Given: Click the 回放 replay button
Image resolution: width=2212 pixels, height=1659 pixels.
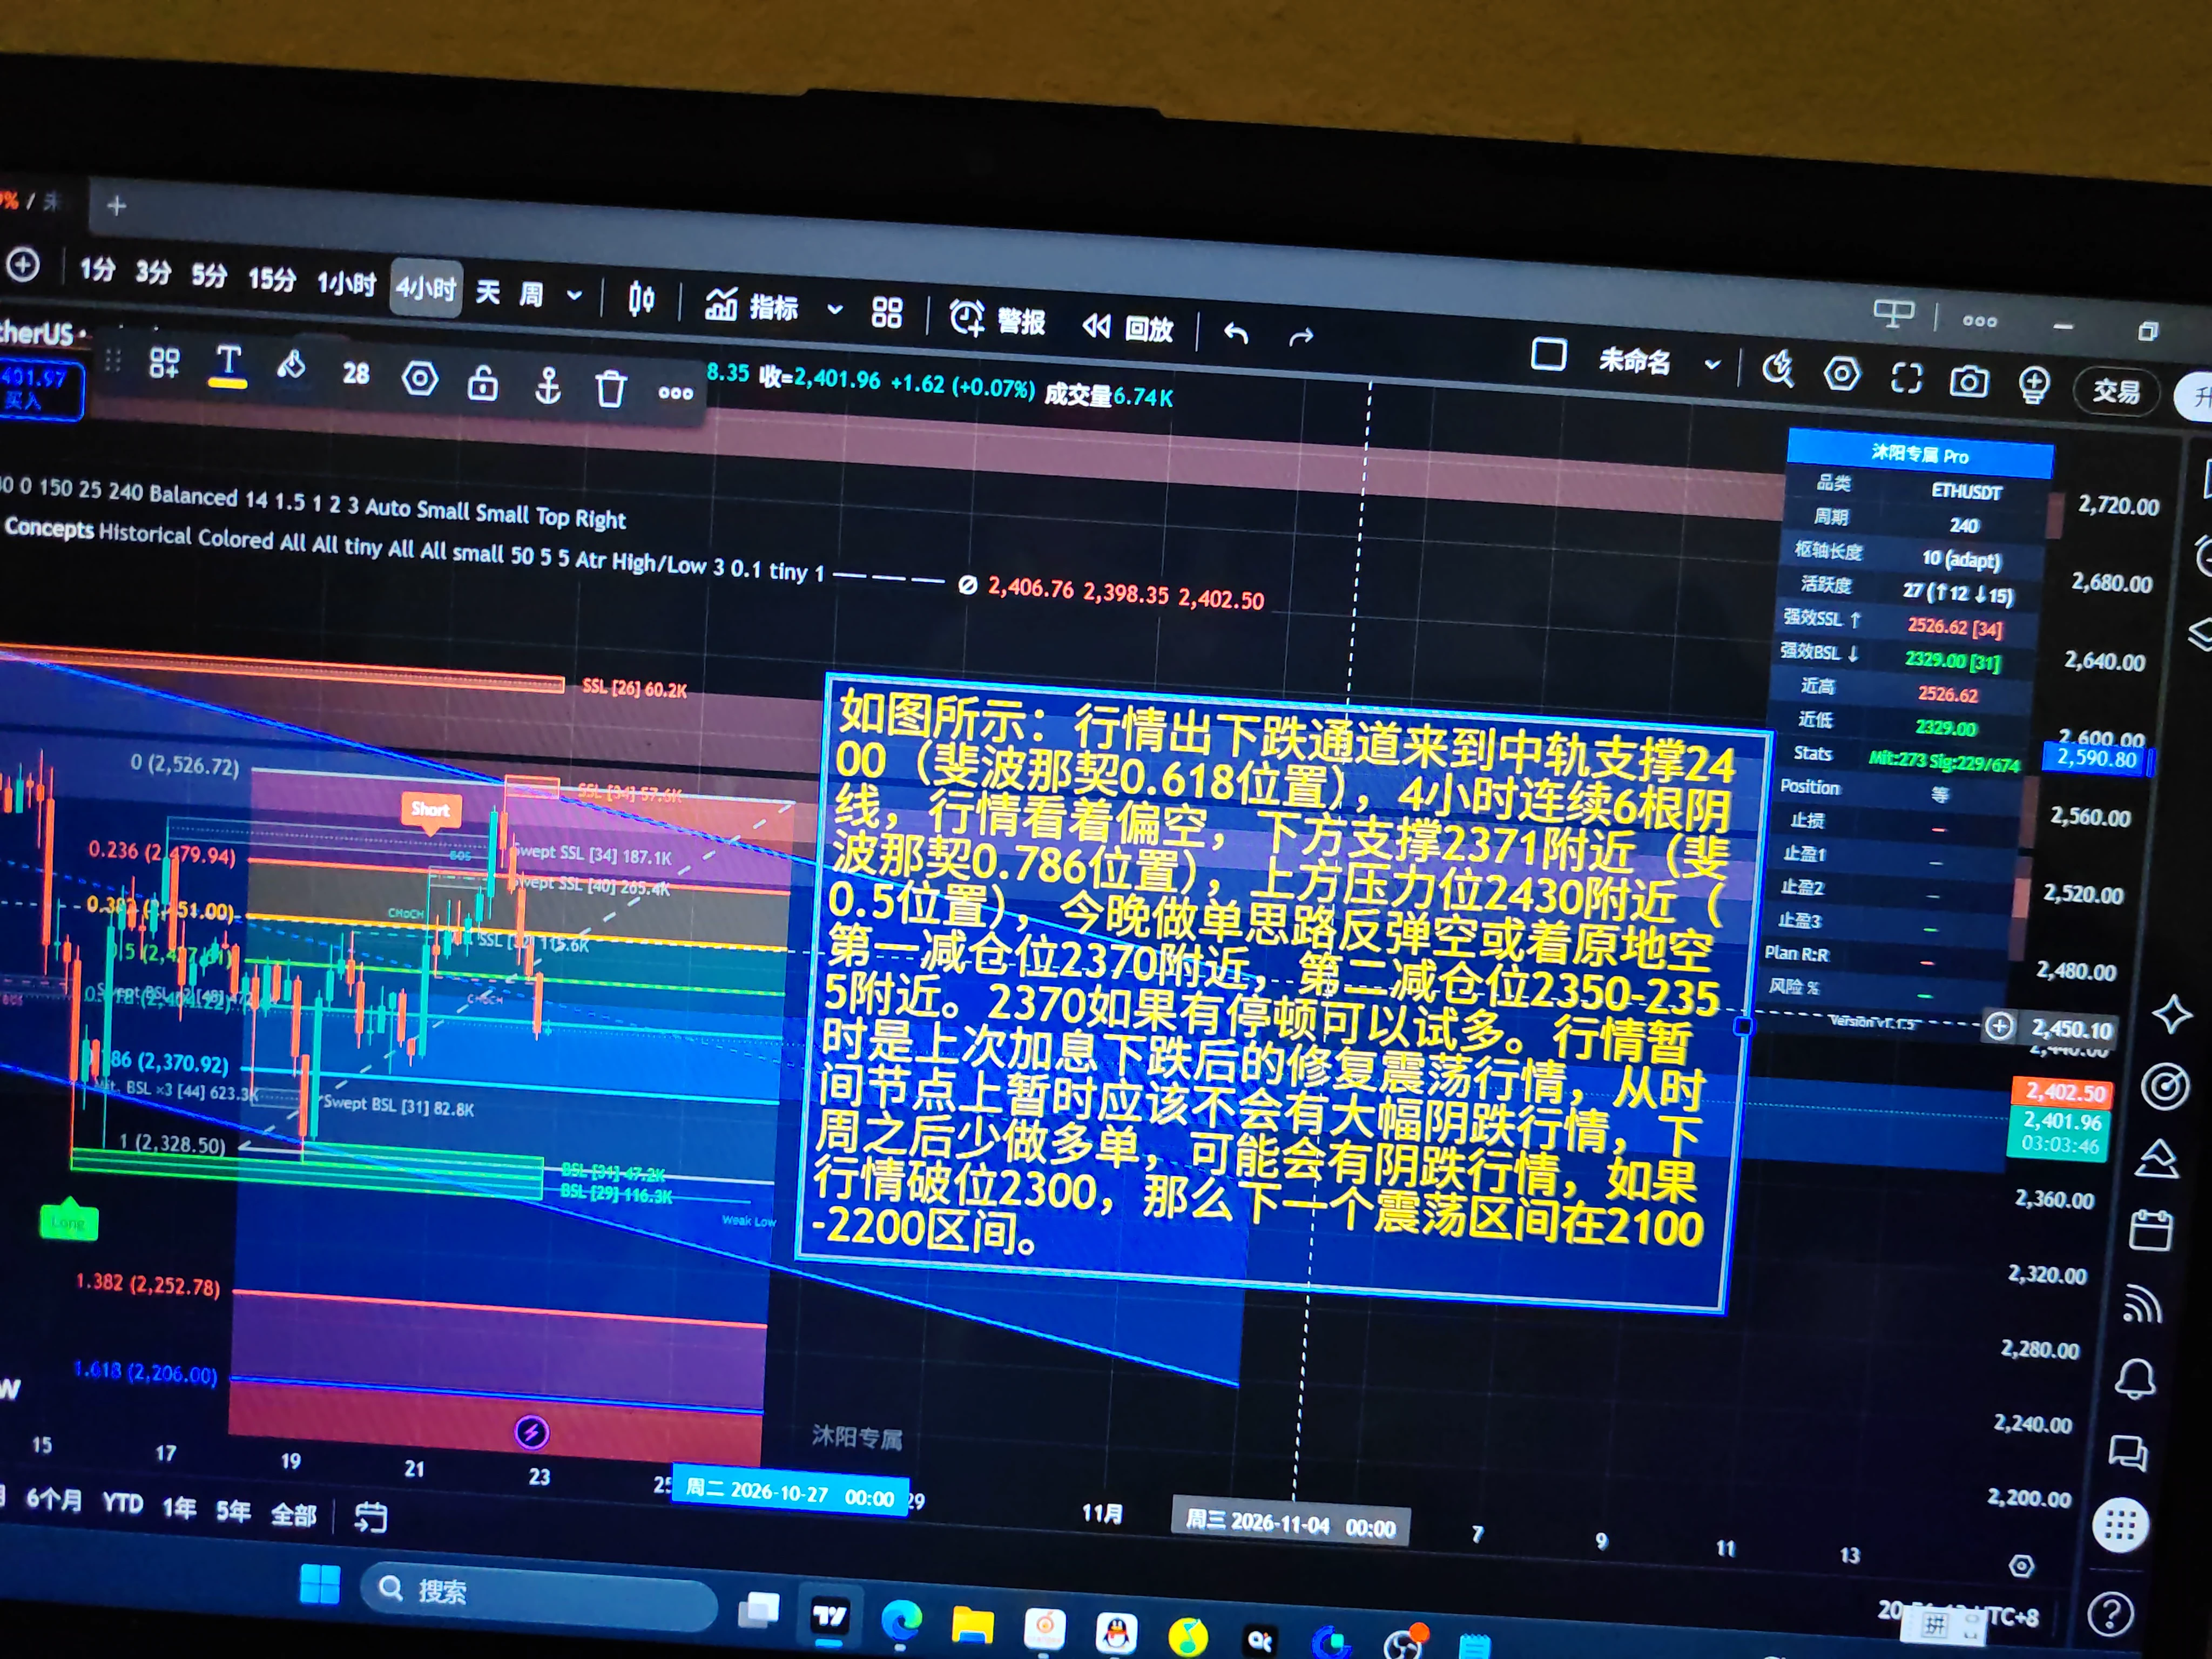Looking at the screenshot, I should tap(1128, 327).
